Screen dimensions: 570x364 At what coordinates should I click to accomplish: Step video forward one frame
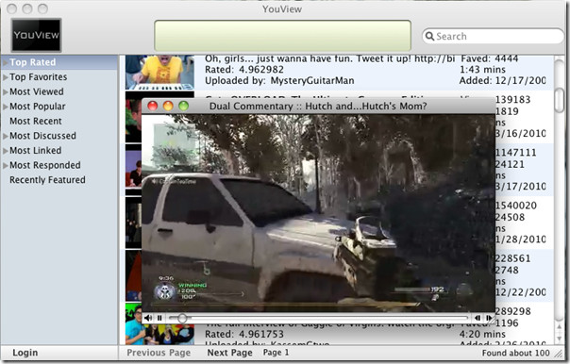(x=489, y=318)
